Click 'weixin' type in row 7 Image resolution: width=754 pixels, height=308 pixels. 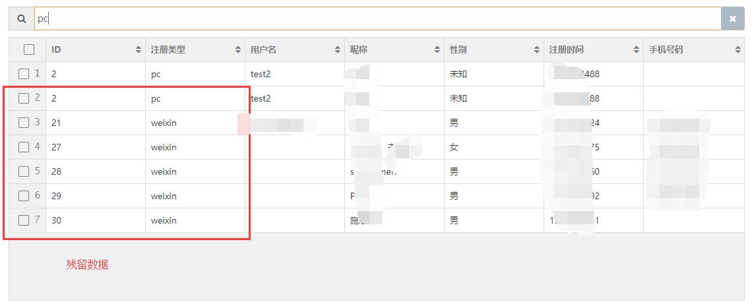pyautogui.click(x=164, y=220)
